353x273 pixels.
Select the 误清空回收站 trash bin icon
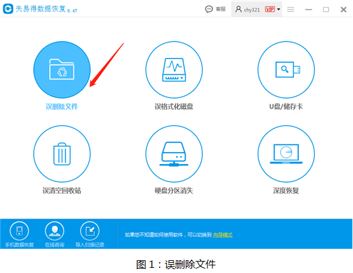[x=62, y=154]
